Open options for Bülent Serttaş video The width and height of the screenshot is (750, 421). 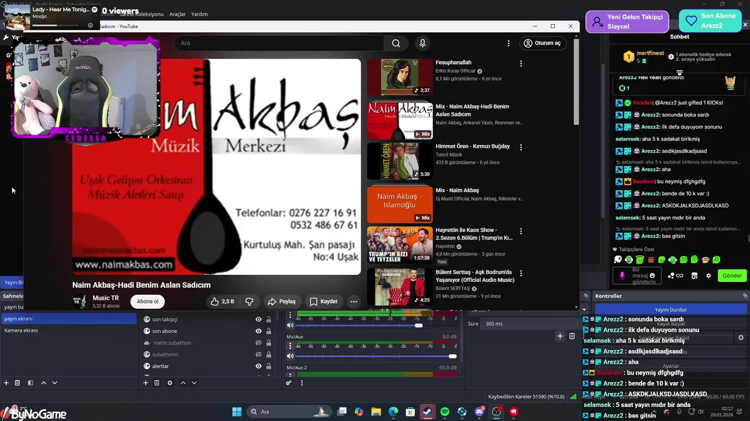(521, 272)
